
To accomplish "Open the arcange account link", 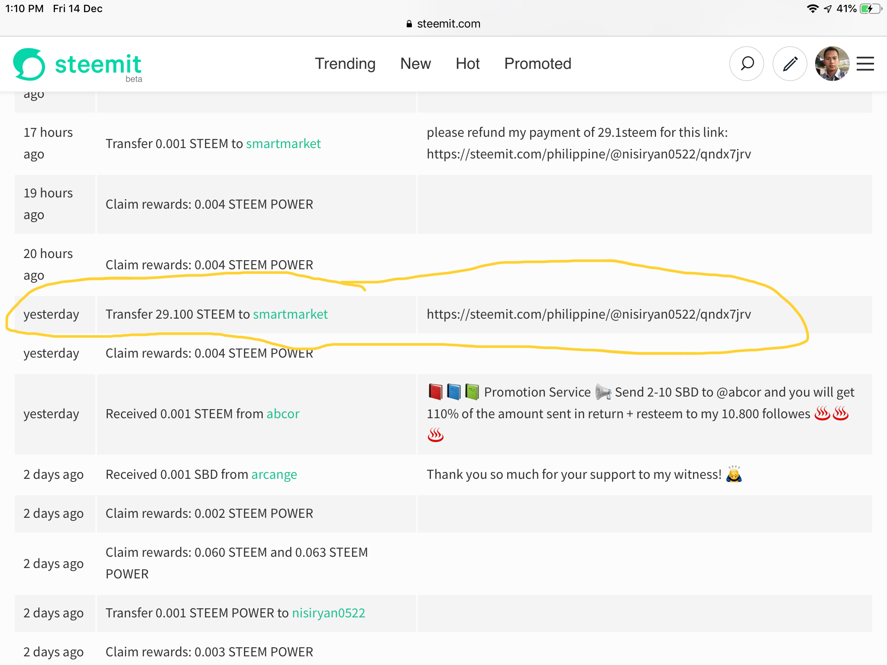I will tap(274, 475).
